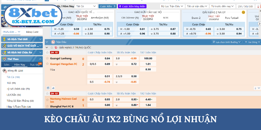Click the sort arrows icon beside Giải count

pyautogui.click(x=258, y=6)
